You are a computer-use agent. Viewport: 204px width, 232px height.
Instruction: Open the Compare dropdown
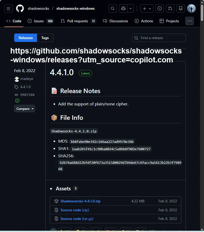(24, 109)
